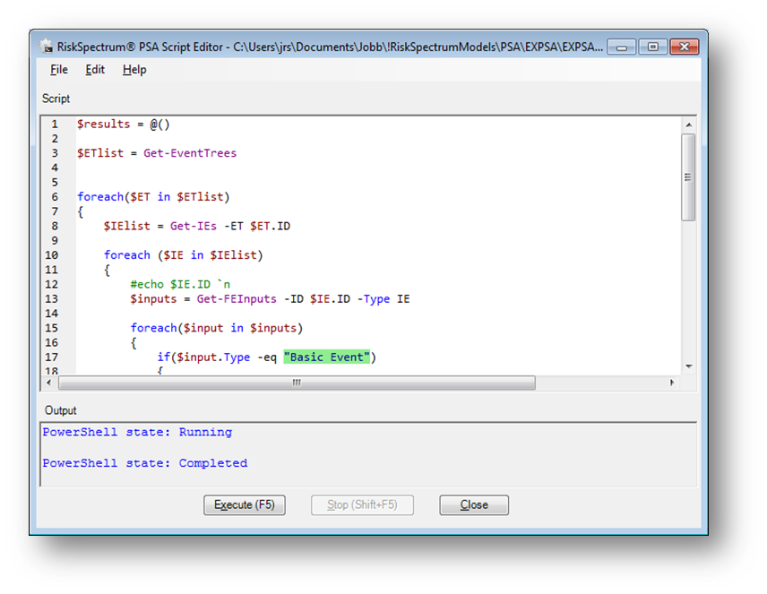Click the Close button beside Stop
767x594 pixels.
pyautogui.click(x=474, y=505)
